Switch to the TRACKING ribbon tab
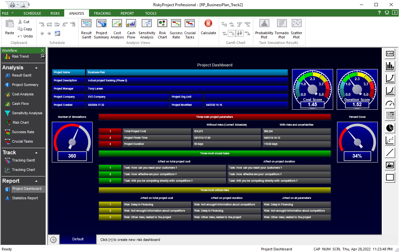The width and height of the screenshot is (399, 252). coord(102,13)
